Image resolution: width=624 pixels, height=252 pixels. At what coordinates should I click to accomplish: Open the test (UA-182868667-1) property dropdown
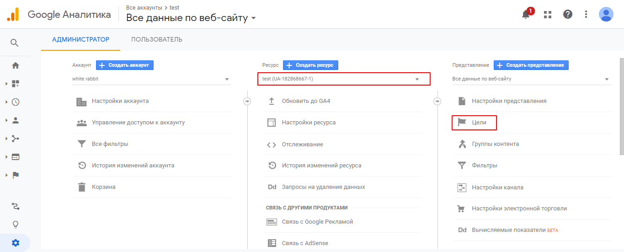pyautogui.click(x=343, y=79)
